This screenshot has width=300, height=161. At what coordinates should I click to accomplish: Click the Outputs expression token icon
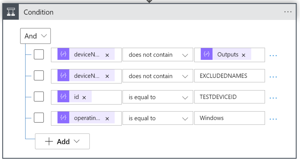tap(207, 55)
